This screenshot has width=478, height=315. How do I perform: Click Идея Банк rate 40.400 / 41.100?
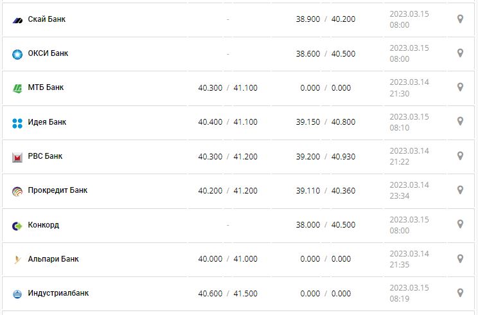click(227, 122)
